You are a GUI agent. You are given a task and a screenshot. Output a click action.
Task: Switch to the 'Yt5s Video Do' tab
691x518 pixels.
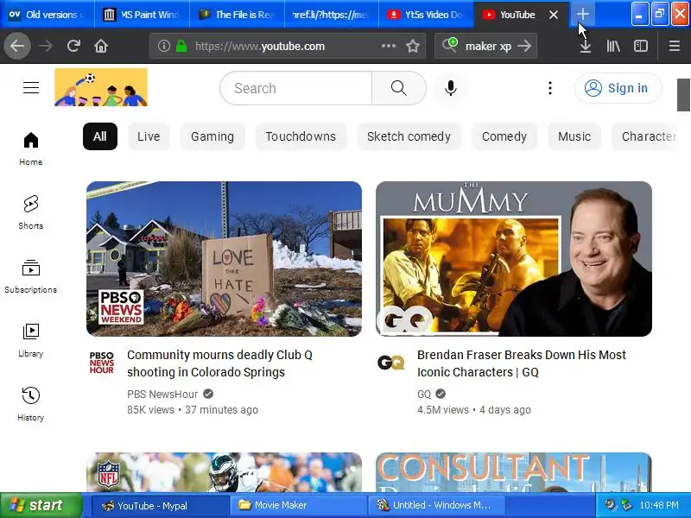[x=426, y=15]
